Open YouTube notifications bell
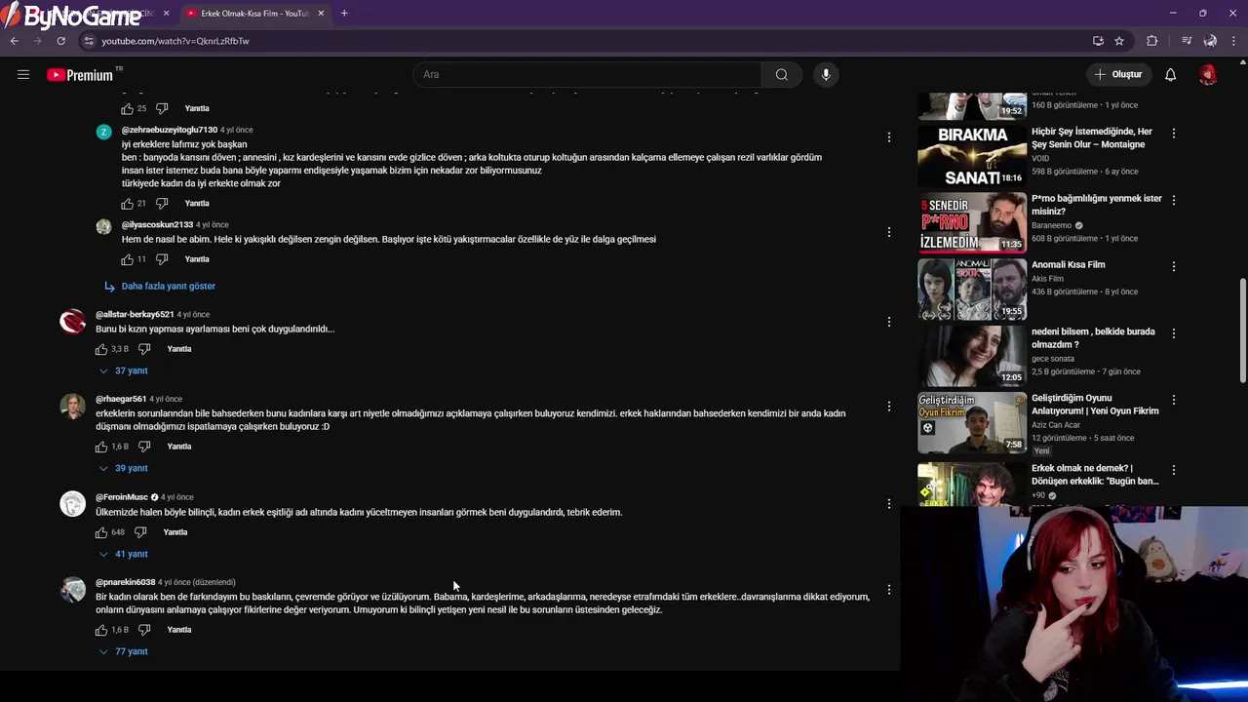This screenshot has width=1248, height=702. pyautogui.click(x=1170, y=74)
